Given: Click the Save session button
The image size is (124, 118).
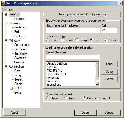Looking at the screenshot, I should tap(109, 72).
